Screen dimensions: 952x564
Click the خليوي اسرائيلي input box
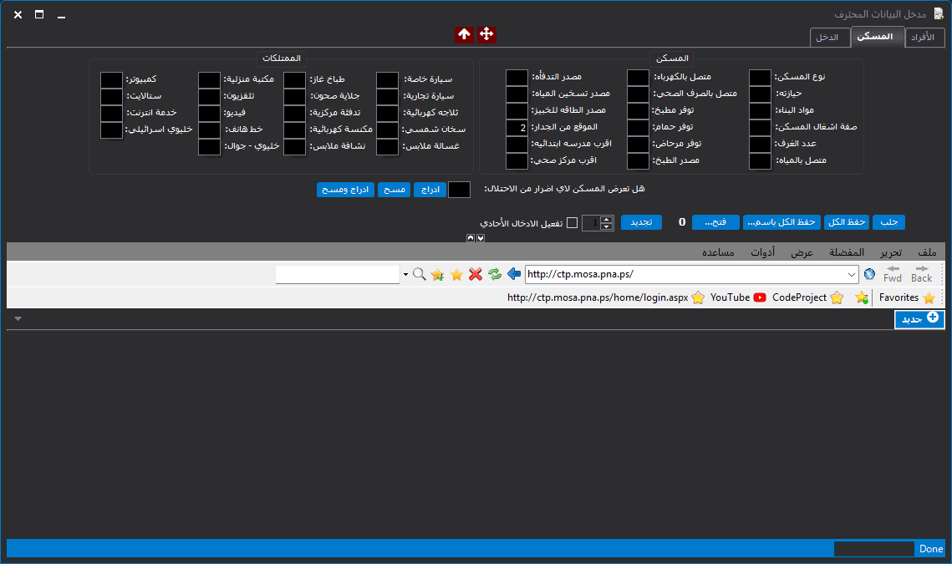tap(111, 130)
